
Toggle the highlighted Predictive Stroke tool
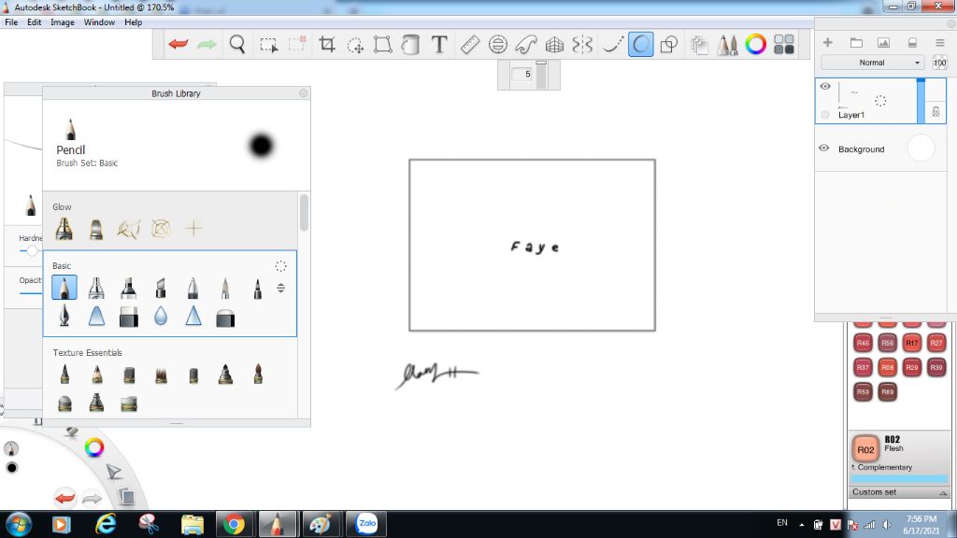(640, 44)
